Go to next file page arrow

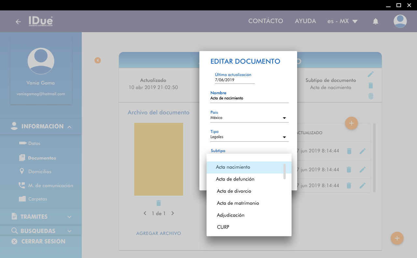click(x=173, y=213)
